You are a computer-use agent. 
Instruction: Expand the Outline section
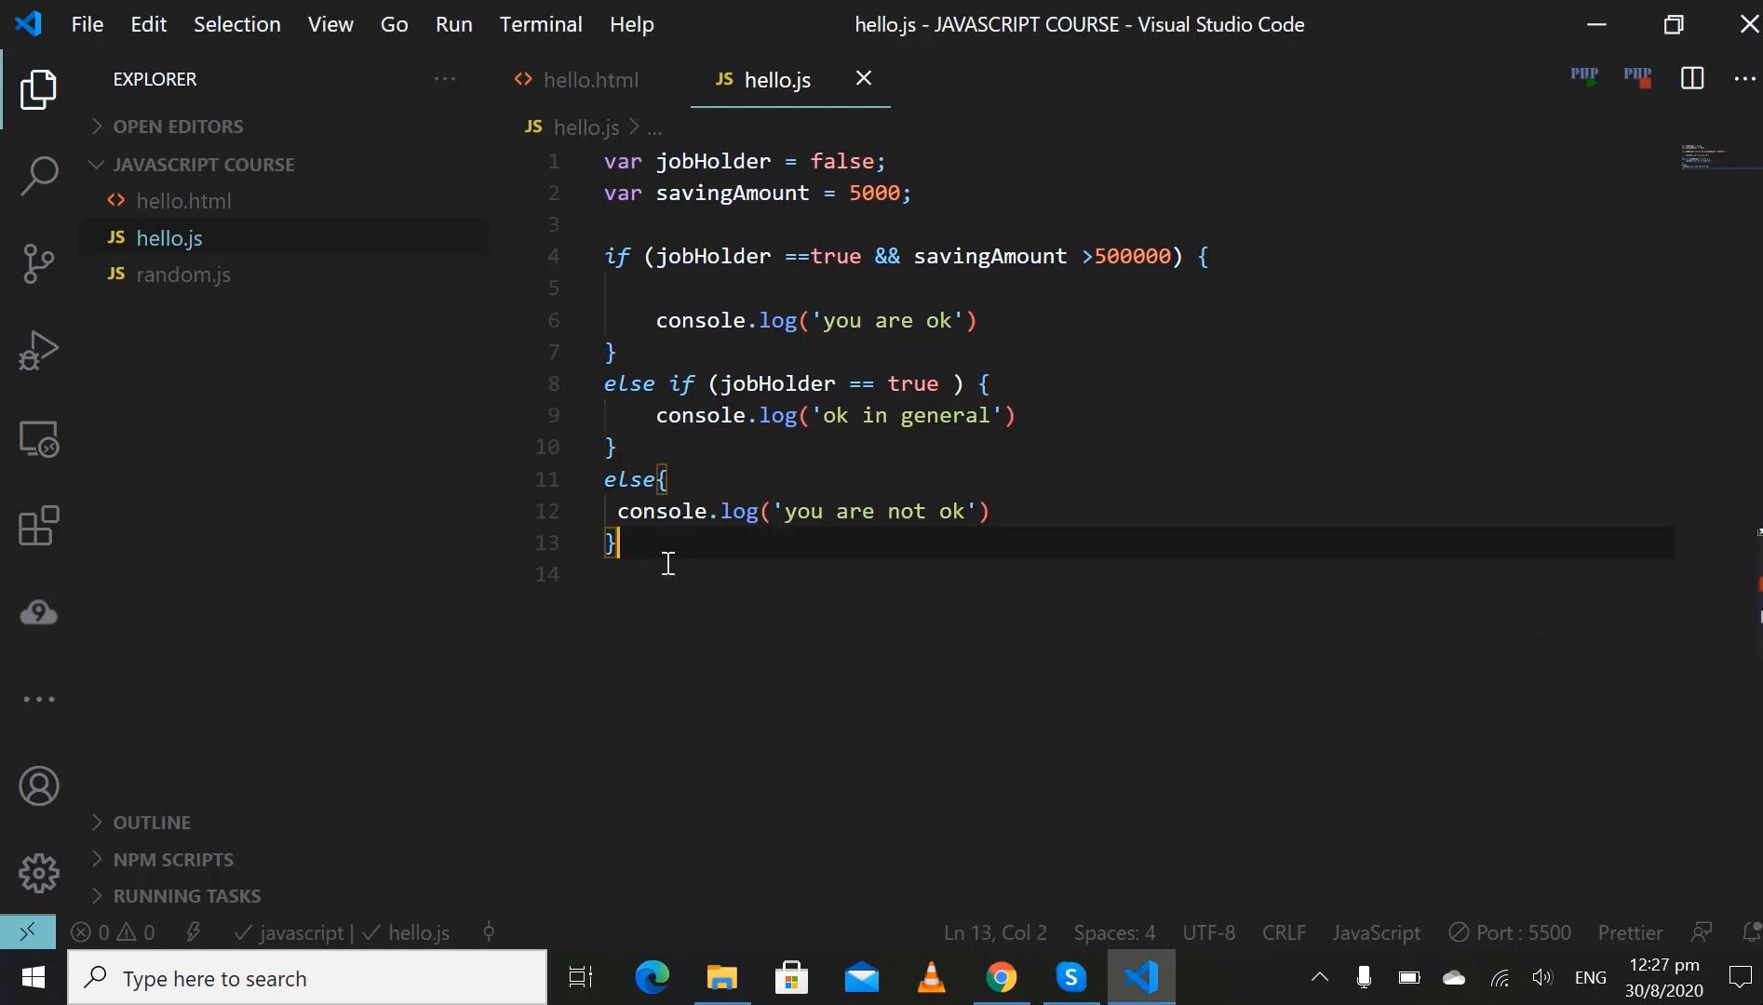[x=152, y=823]
